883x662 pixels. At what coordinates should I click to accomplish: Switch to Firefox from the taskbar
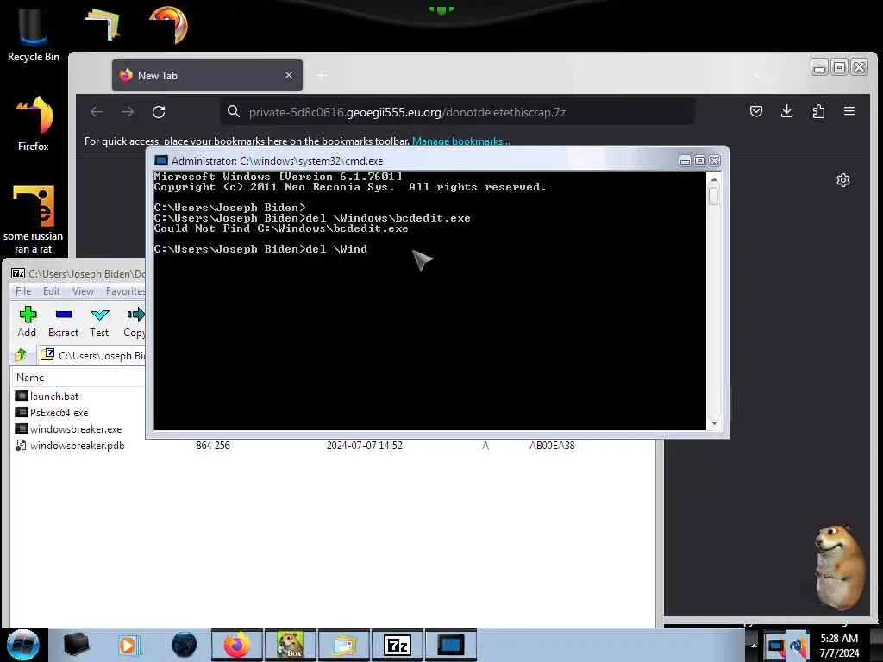[237, 645]
